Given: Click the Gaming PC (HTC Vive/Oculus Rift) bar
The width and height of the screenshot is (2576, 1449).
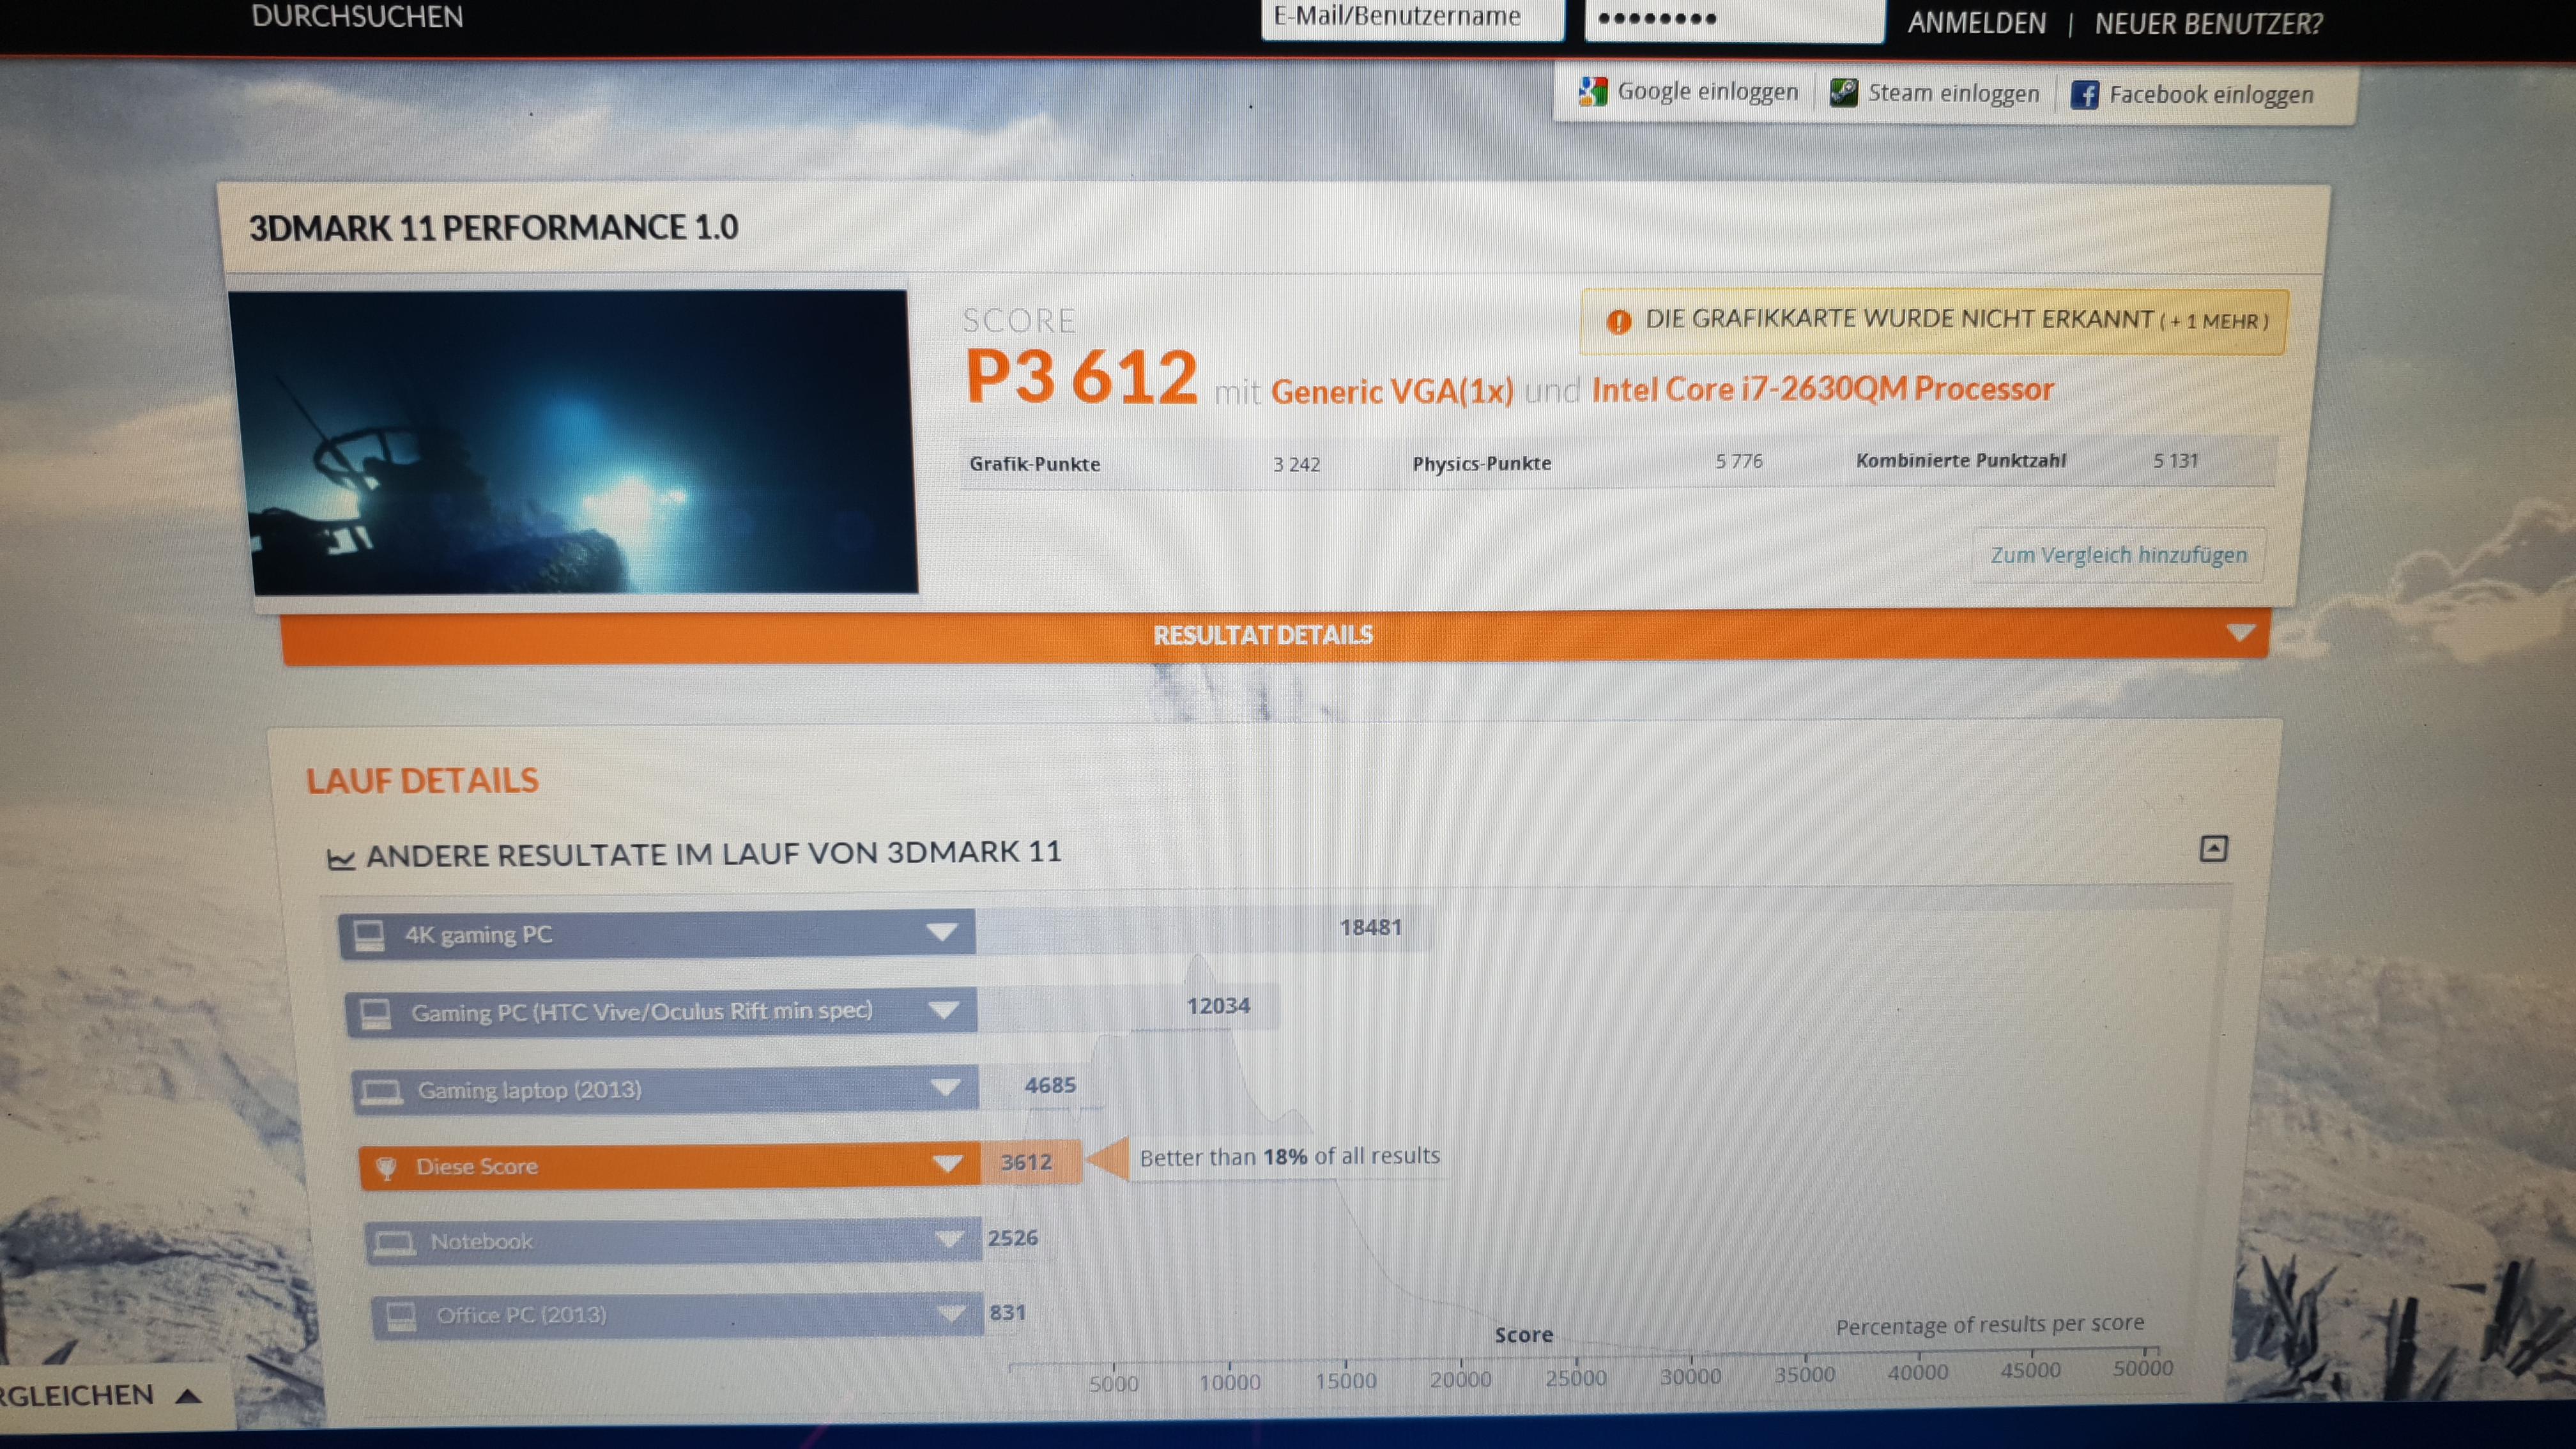Looking at the screenshot, I should [x=661, y=1012].
